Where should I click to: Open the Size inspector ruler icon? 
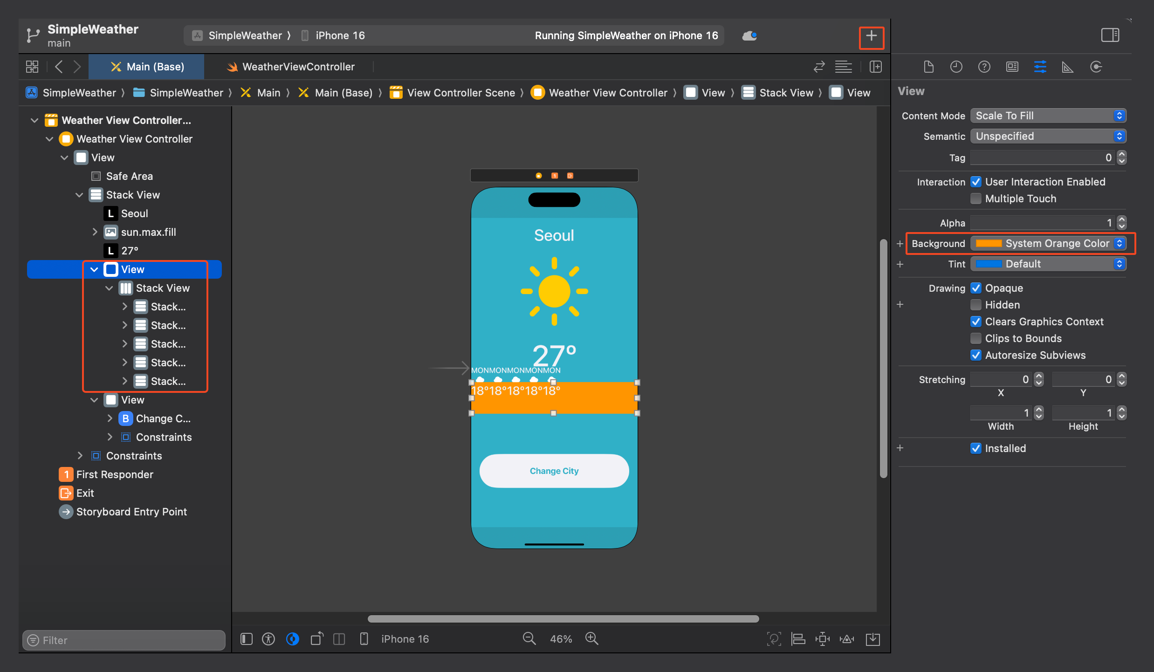(x=1067, y=67)
